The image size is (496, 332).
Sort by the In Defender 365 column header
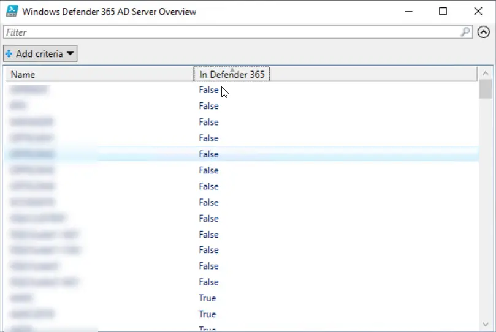pos(232,74)
